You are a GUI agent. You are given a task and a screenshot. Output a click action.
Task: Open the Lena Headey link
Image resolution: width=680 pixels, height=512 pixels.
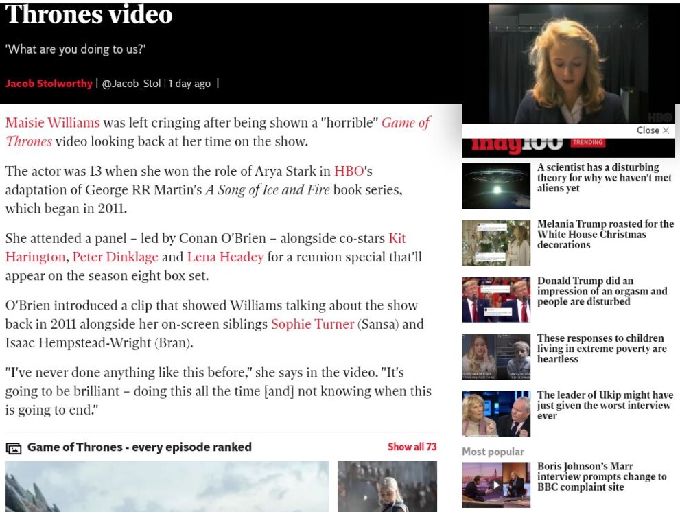tap(225, 257)
